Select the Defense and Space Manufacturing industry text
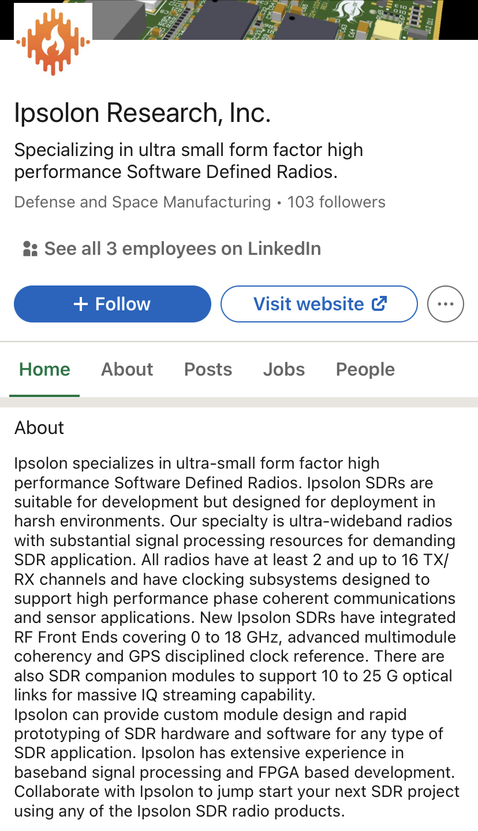The height and width of the screenshot is (831, 478). tap(142, 202)
